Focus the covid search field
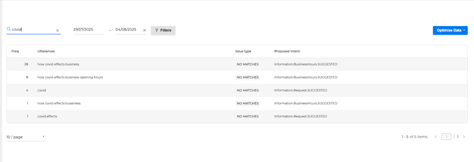This screenshot has width=474, height=162. [33, 30]
